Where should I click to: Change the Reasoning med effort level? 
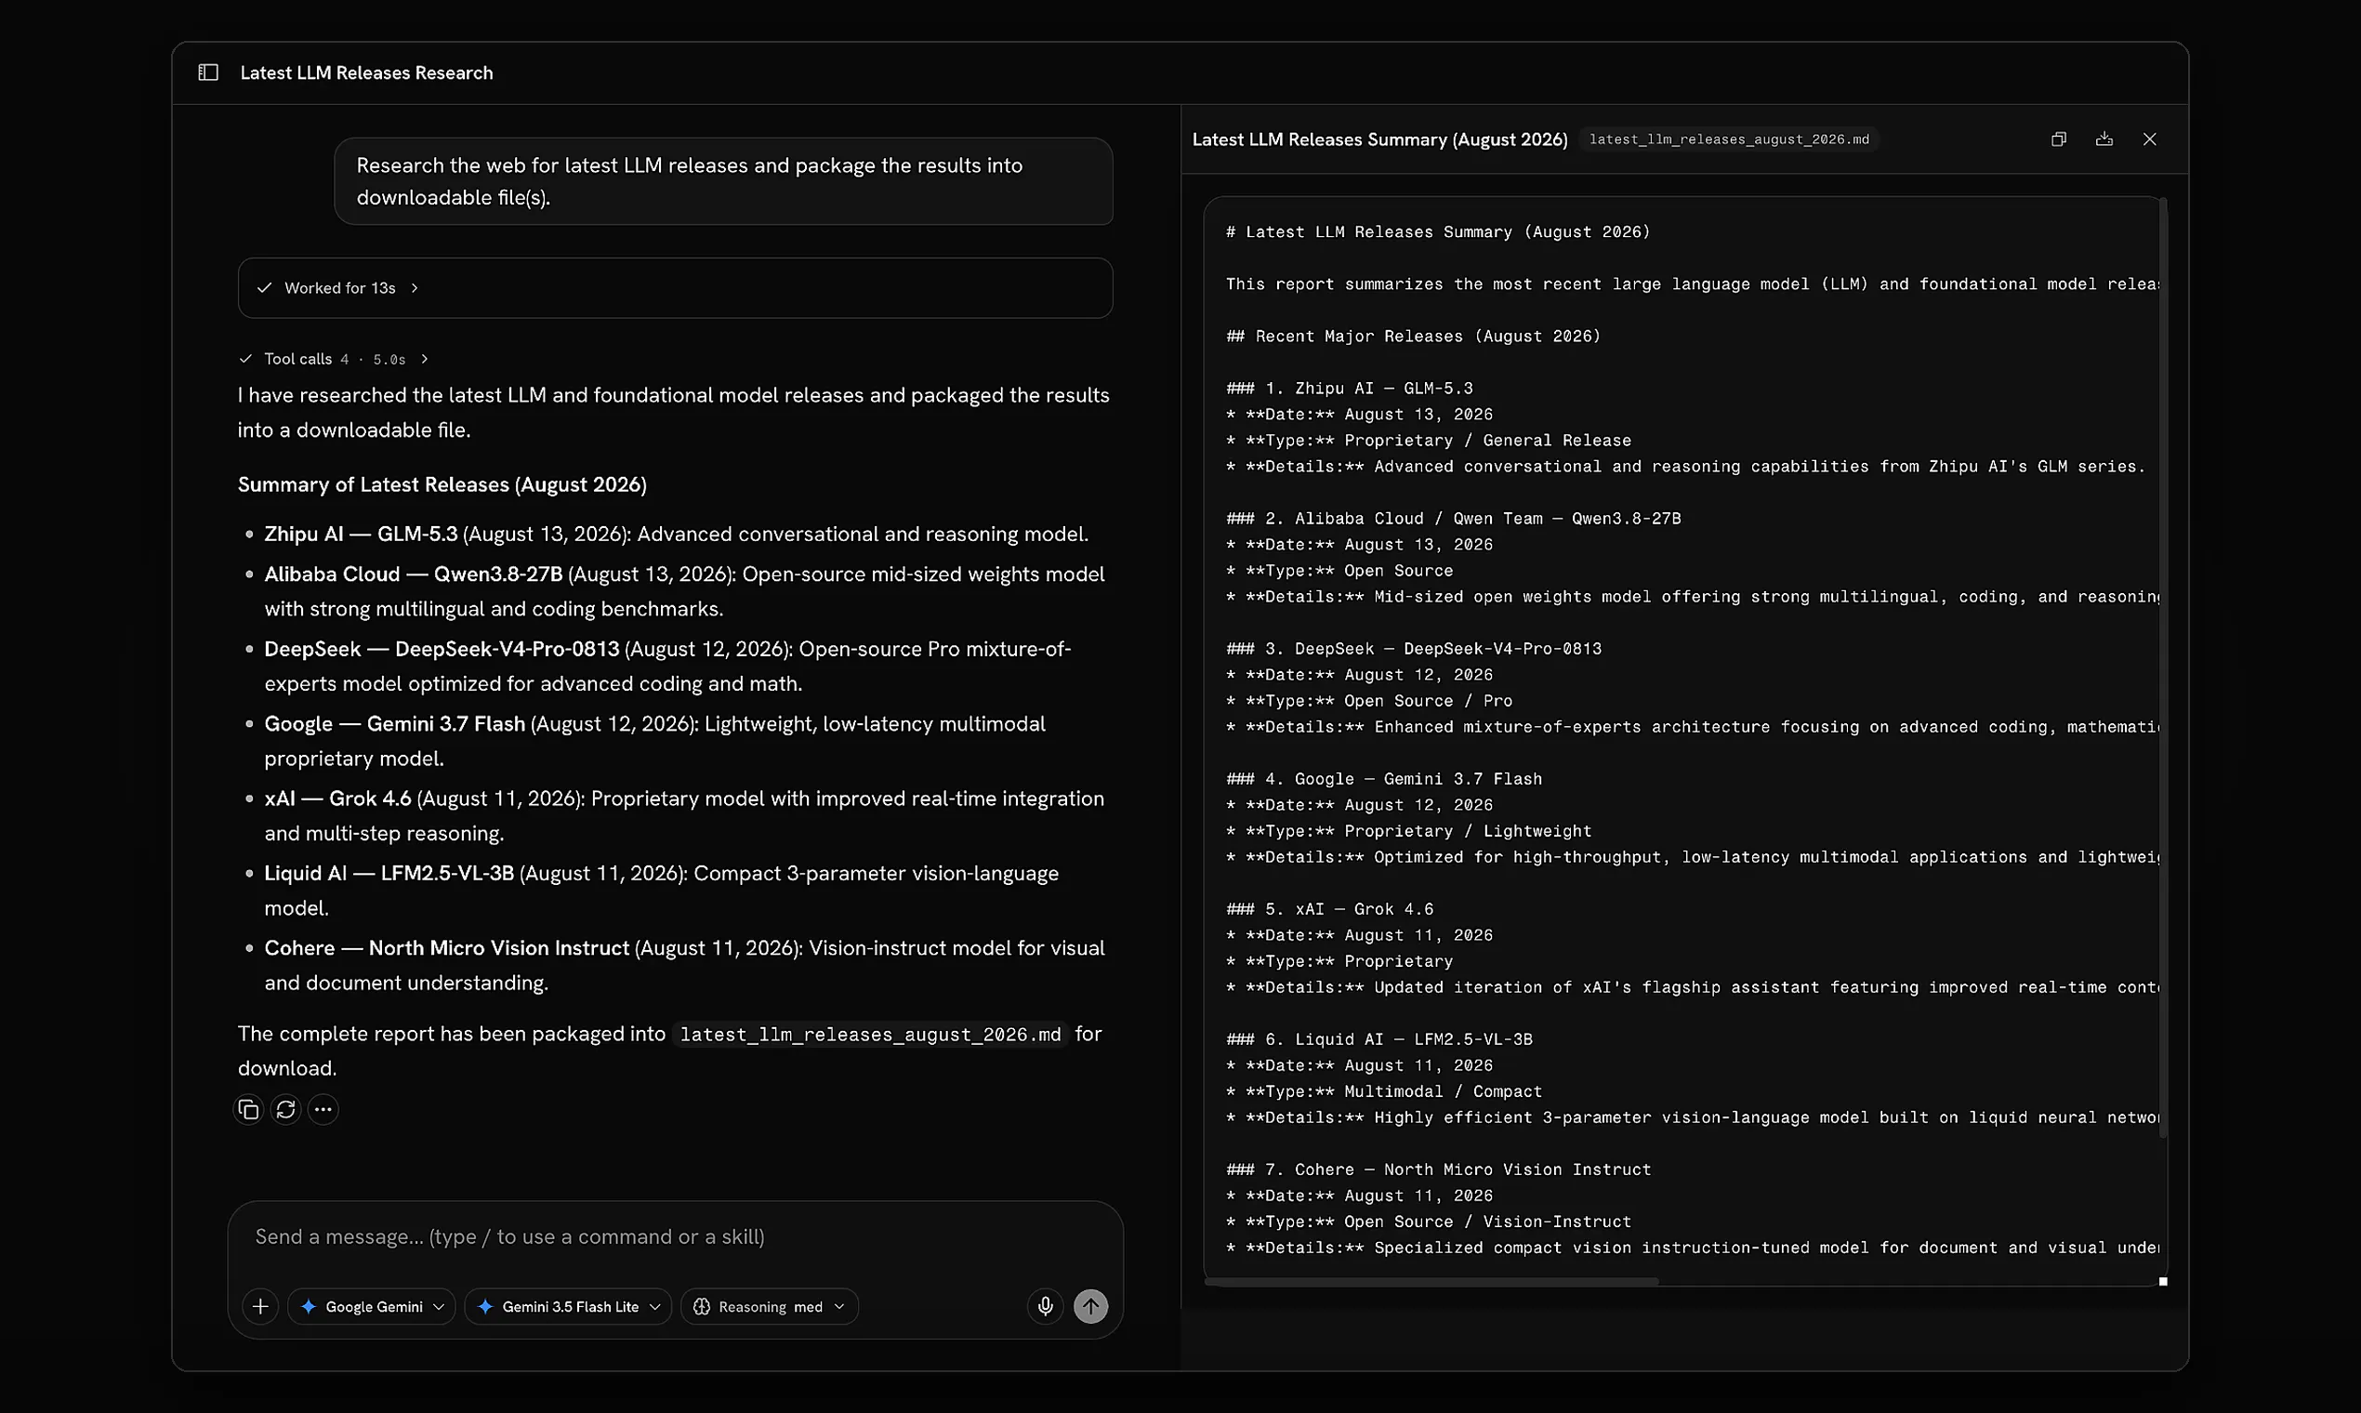(x=770, y=1306)
